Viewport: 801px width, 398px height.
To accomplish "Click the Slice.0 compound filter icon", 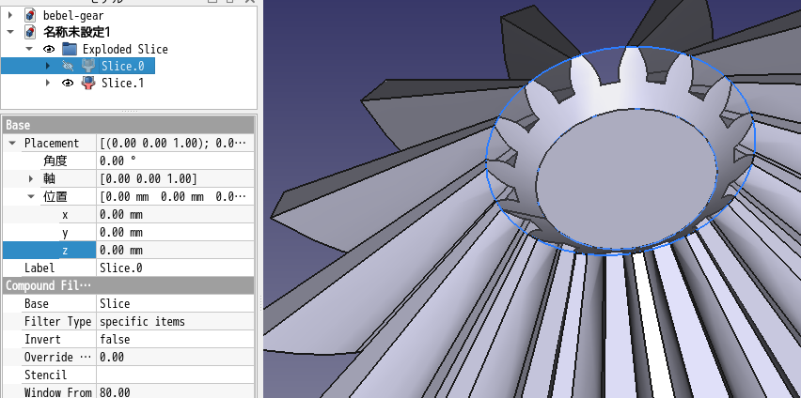I will [x=87, y=66].
